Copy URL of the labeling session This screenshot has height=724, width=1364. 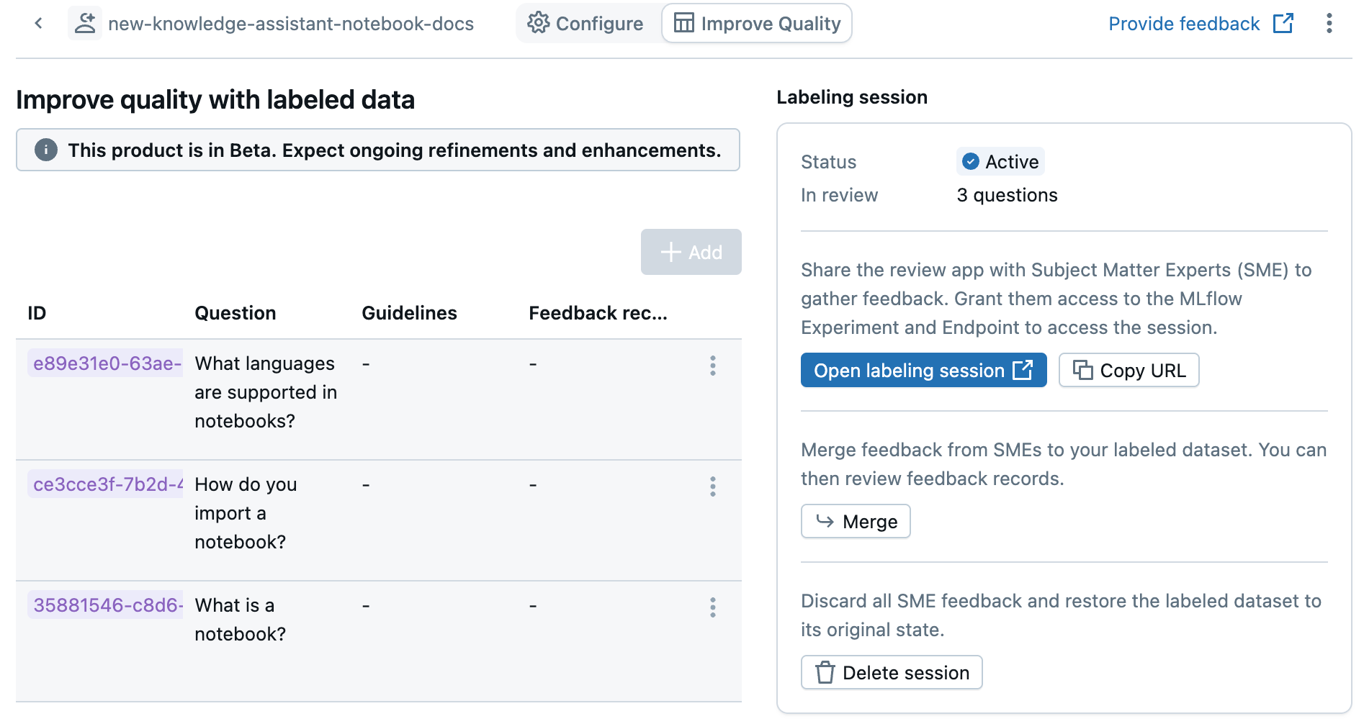pyautogui.click(x=1129, y=371)
